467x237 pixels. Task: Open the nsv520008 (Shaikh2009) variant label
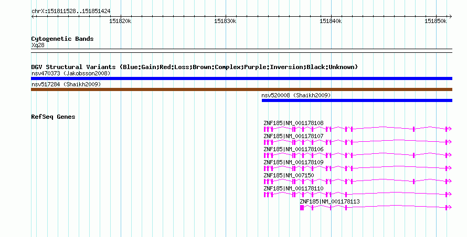pos(296,95)
